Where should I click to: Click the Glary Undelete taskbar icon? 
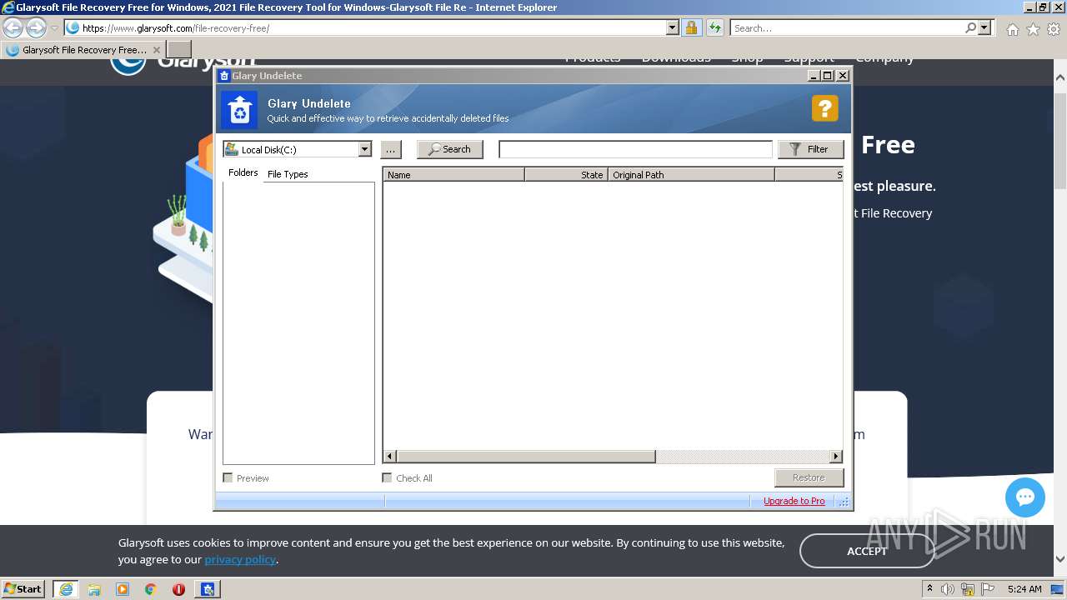(208, 589)
